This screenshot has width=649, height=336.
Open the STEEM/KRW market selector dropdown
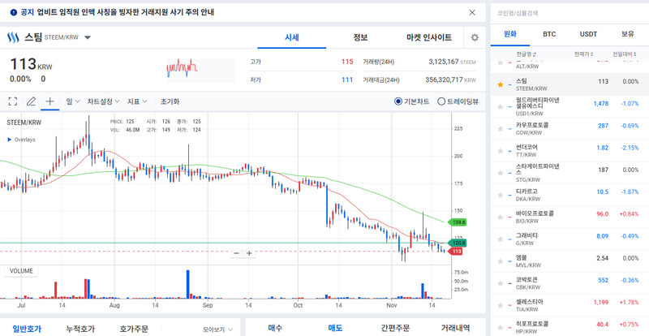[88, 37]
